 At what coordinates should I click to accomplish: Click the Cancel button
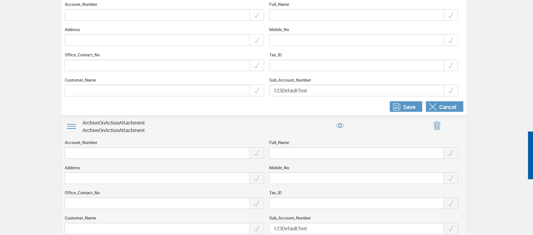pos(444,107)
